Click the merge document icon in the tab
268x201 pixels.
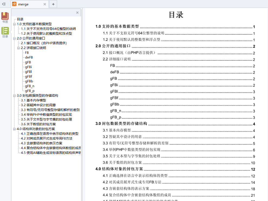point(14,4)
